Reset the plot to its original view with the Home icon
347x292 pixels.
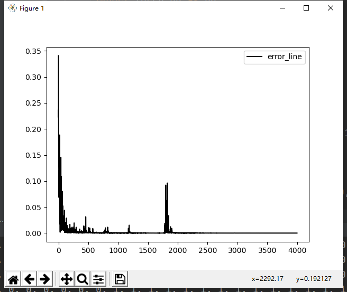(x=13, y=279)
